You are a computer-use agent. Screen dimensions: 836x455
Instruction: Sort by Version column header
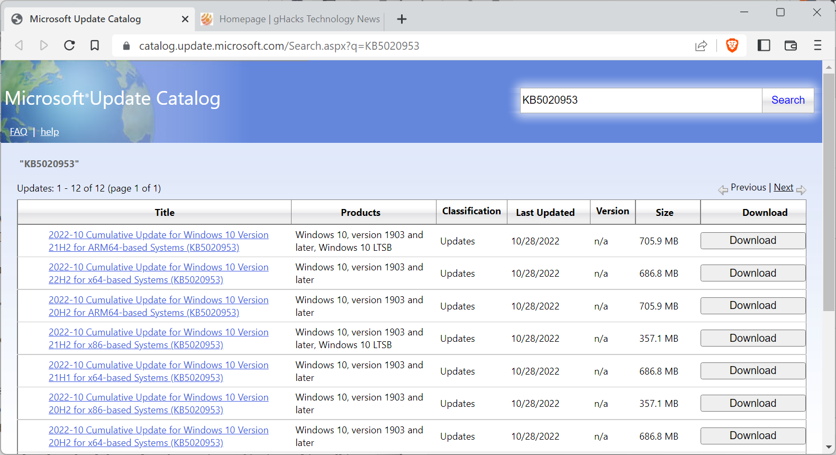[613, 211]
